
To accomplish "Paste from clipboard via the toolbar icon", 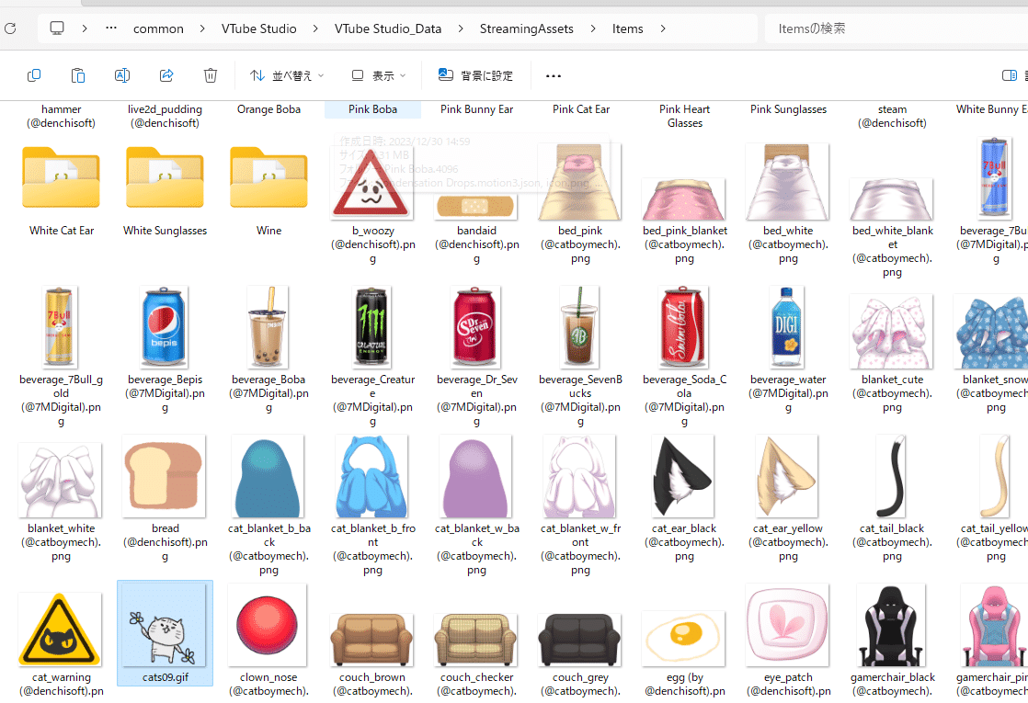I will 77,75.
